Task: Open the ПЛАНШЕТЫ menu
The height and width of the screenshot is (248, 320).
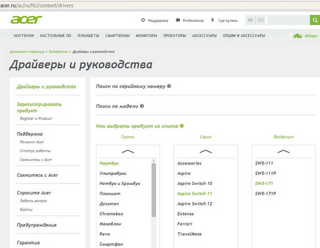Action: pyautogui.click(x=88, y=36)
